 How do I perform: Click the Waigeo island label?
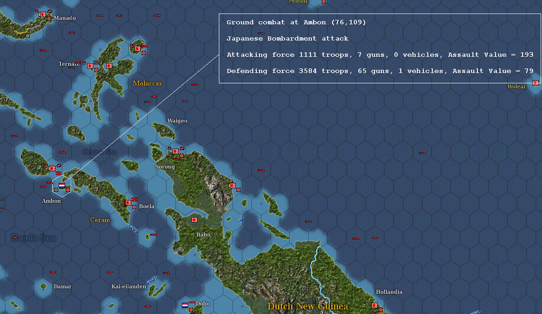[x=177, y=121]
